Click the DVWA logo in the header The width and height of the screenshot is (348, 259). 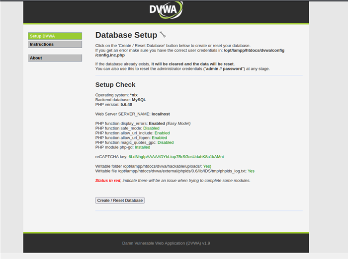pos(166,10)
